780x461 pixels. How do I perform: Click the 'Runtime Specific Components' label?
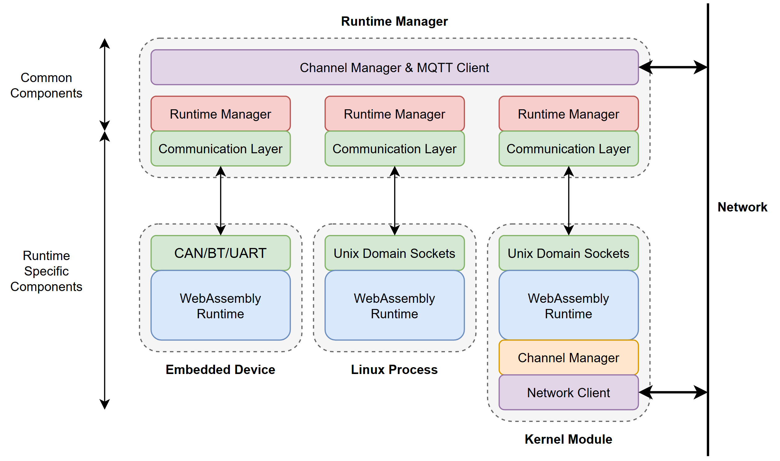(46, 271)
